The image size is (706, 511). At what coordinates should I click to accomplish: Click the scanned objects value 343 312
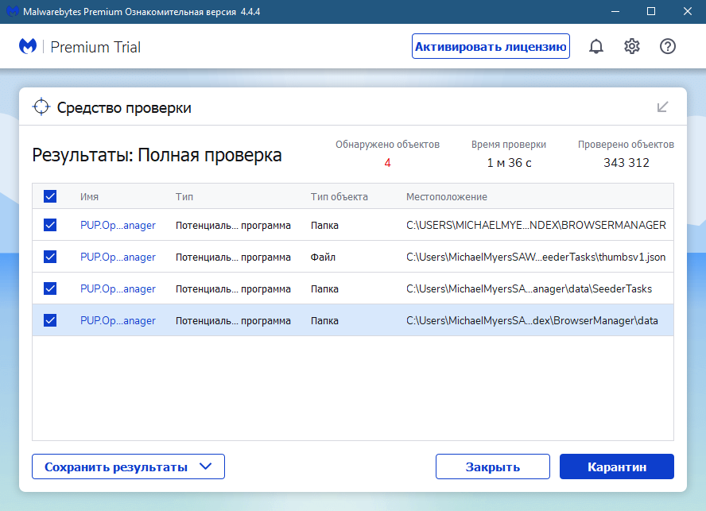(626, 163)
